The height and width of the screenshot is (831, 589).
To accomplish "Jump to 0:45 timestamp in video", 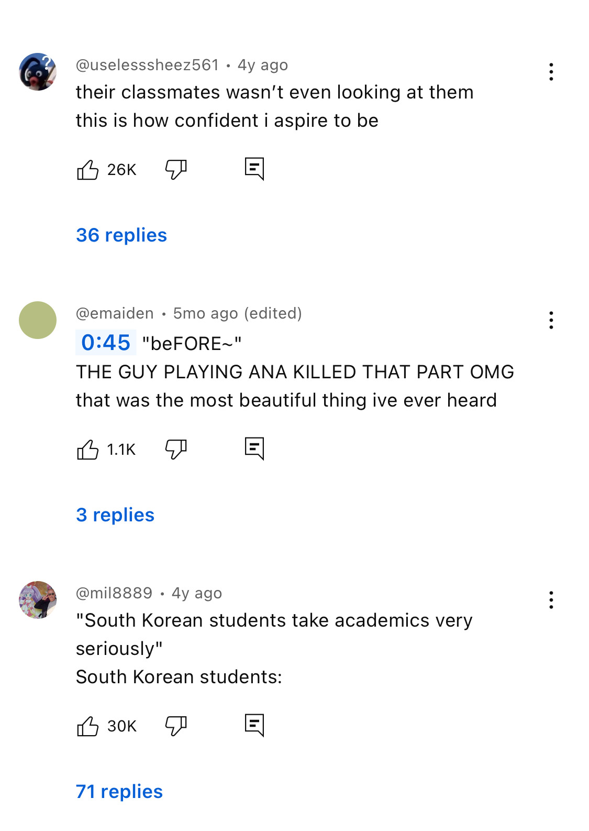I will (106, 343).
